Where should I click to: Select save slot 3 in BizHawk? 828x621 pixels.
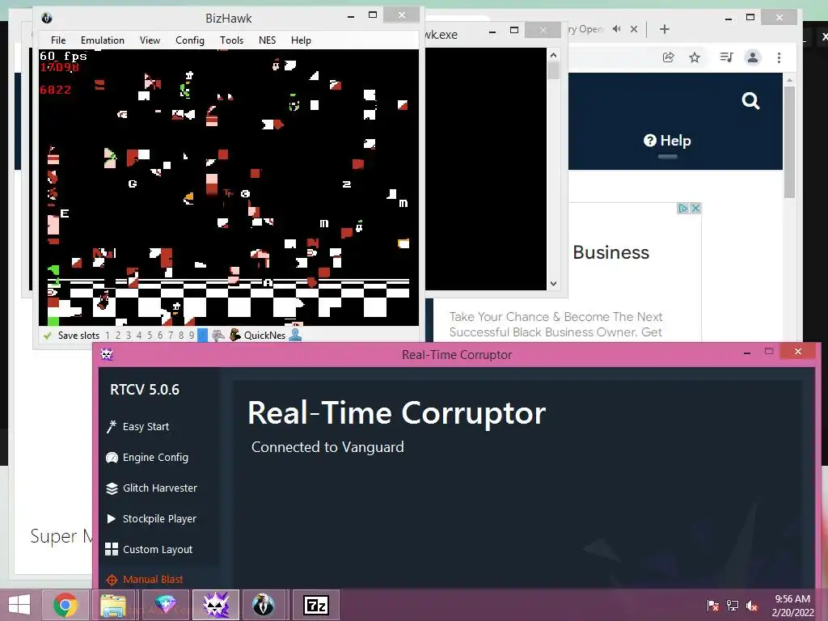coord(129,336)
